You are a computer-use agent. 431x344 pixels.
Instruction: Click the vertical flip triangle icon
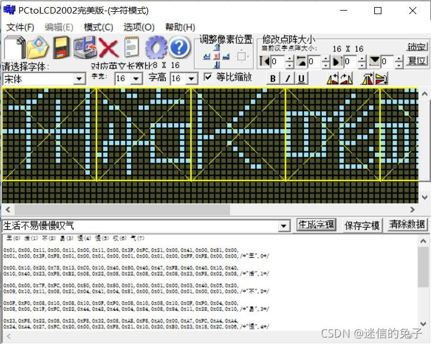click(367, 79)
